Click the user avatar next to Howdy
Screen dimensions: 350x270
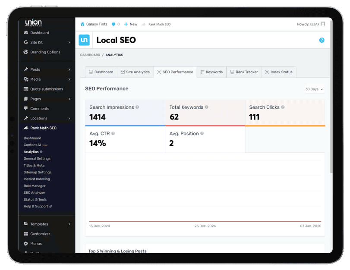(x=323, y=24)
